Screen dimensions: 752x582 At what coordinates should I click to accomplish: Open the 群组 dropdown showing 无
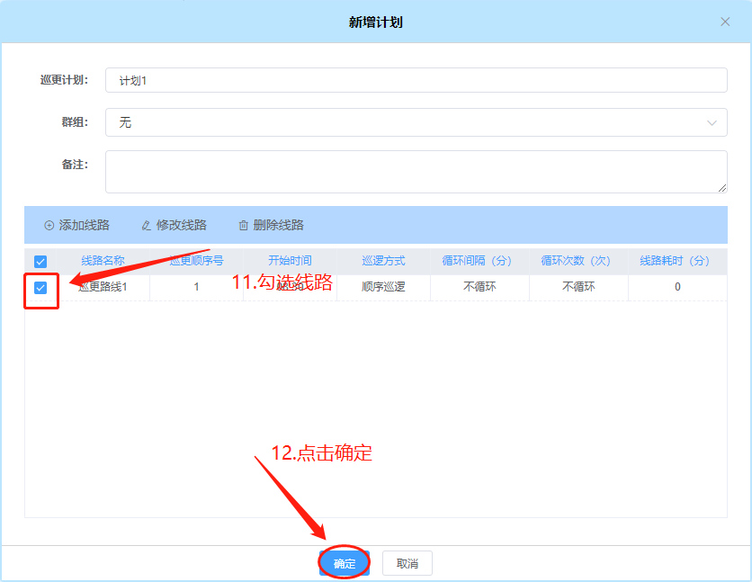click(x=416, y=121)
